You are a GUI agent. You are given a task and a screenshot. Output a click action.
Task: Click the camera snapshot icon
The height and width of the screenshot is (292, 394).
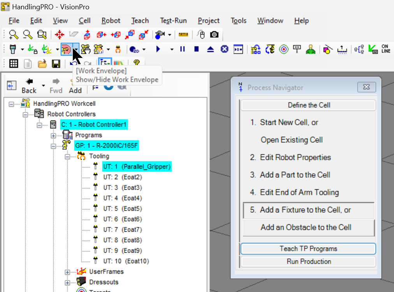(215, 34)
